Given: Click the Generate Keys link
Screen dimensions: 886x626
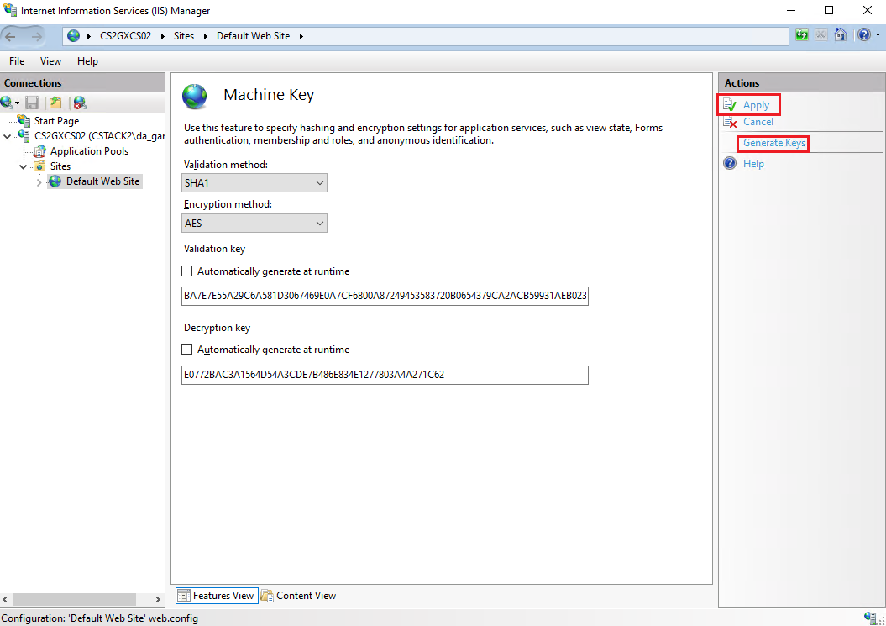Looking at the screenshot, I should [x=774, y=143].
